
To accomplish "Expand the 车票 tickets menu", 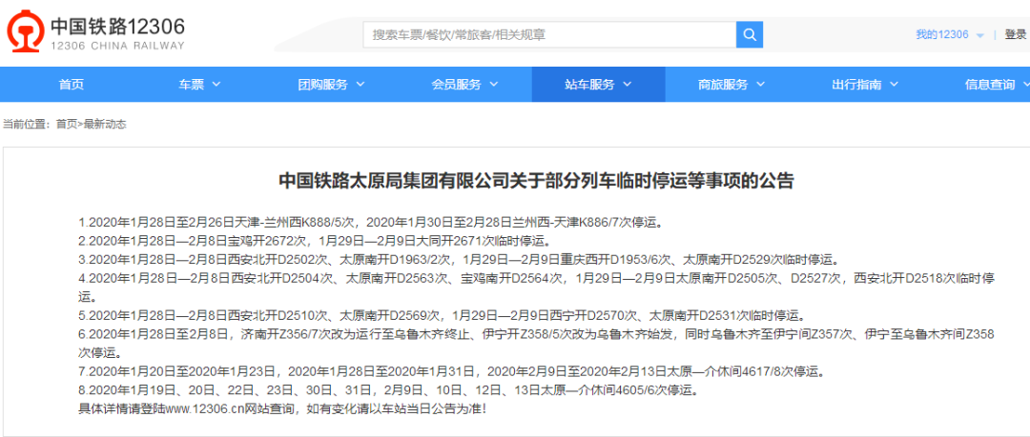I will coord(198,85).
